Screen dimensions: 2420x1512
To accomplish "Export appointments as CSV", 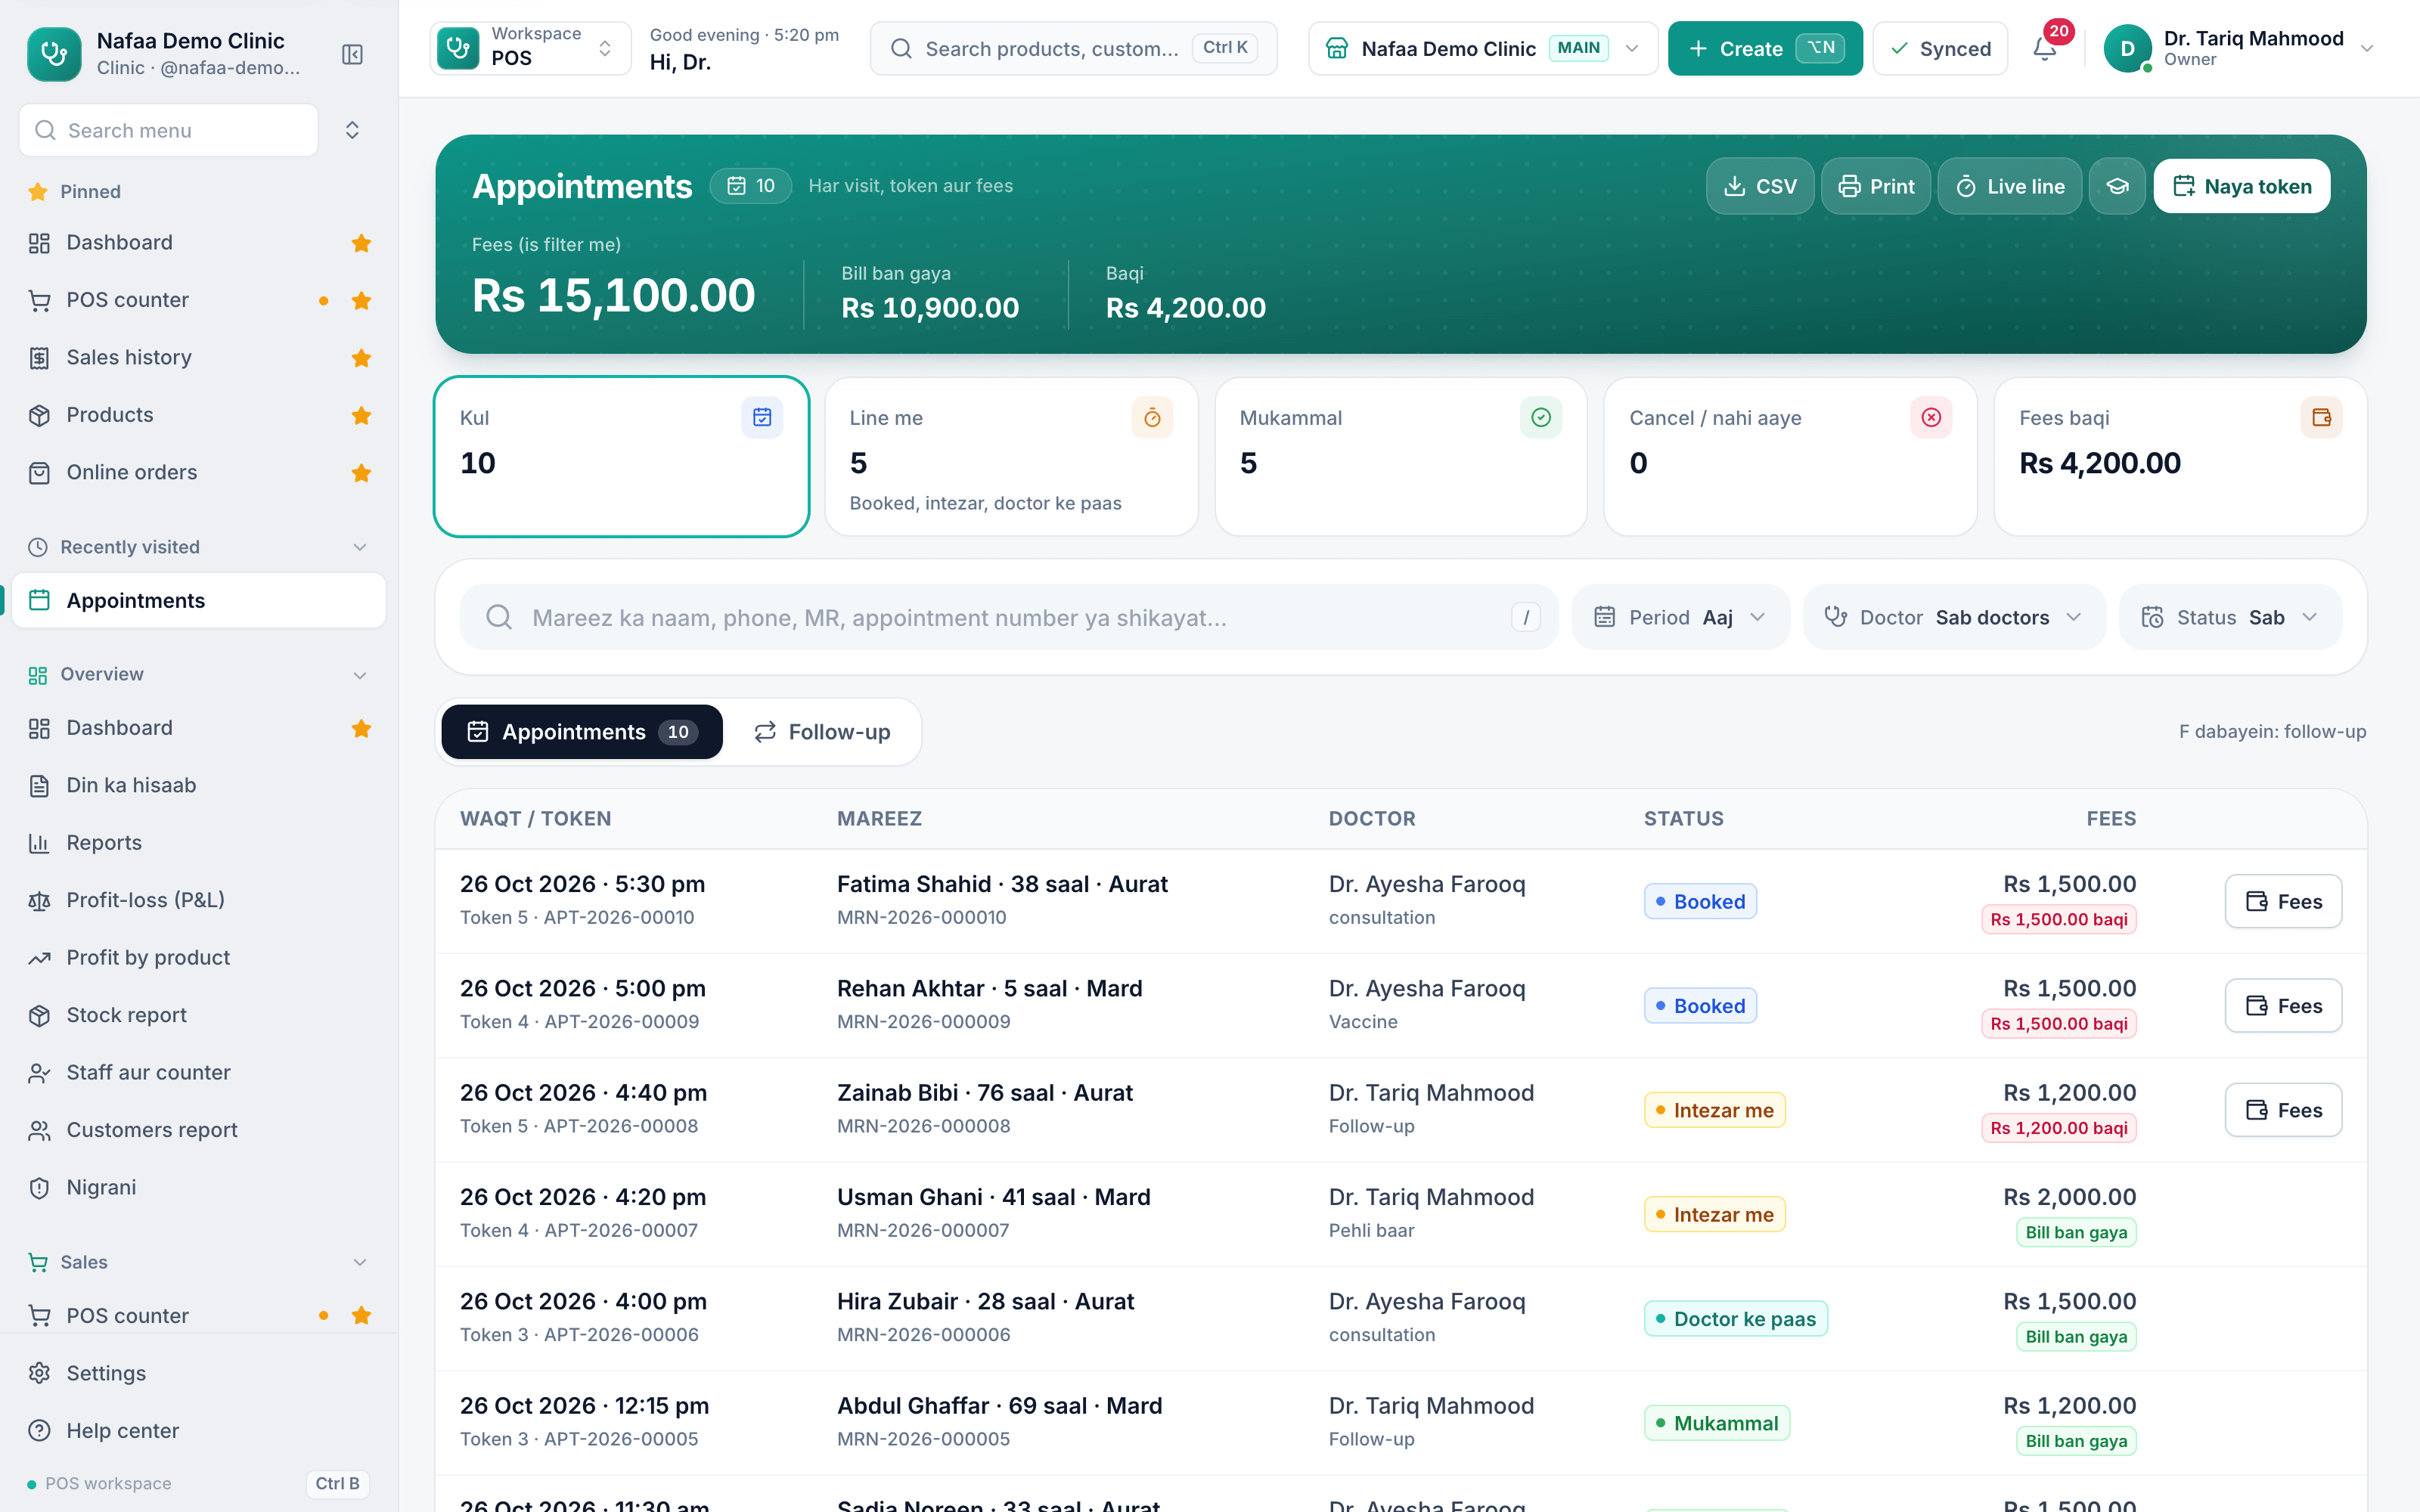I will coord(1760,186).
